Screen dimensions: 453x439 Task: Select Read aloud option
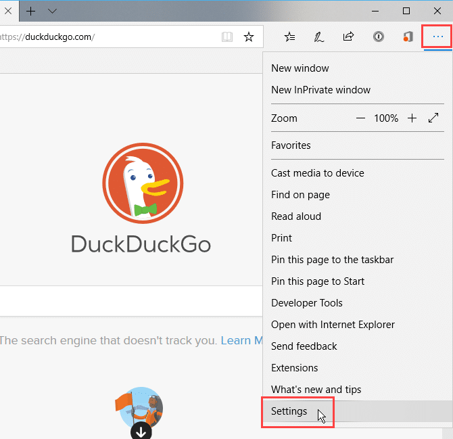point(358,216)
